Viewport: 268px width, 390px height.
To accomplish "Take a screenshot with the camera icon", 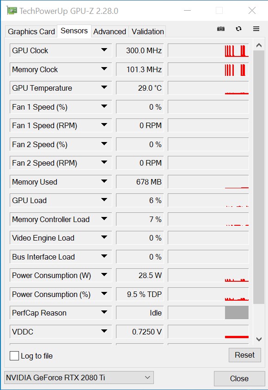I will point(221,29).
